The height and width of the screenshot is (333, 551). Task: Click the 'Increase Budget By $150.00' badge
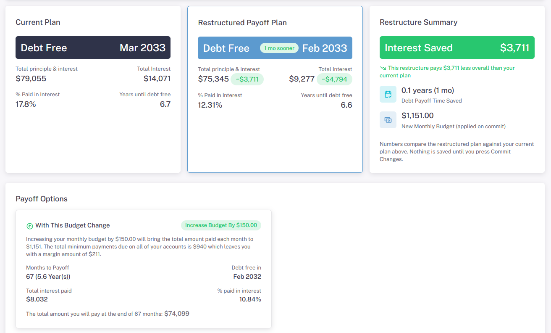pyautogui.click(x=221, y=225)
